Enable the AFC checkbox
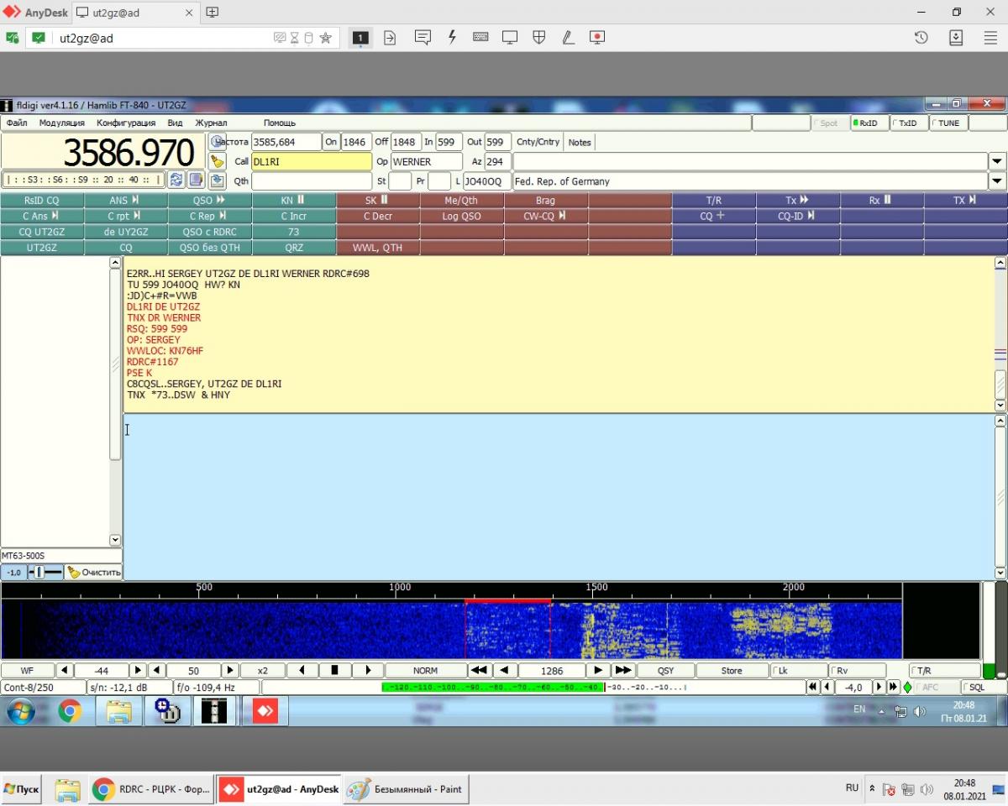The image size is (1008, 806). click(x=929, y=687)
